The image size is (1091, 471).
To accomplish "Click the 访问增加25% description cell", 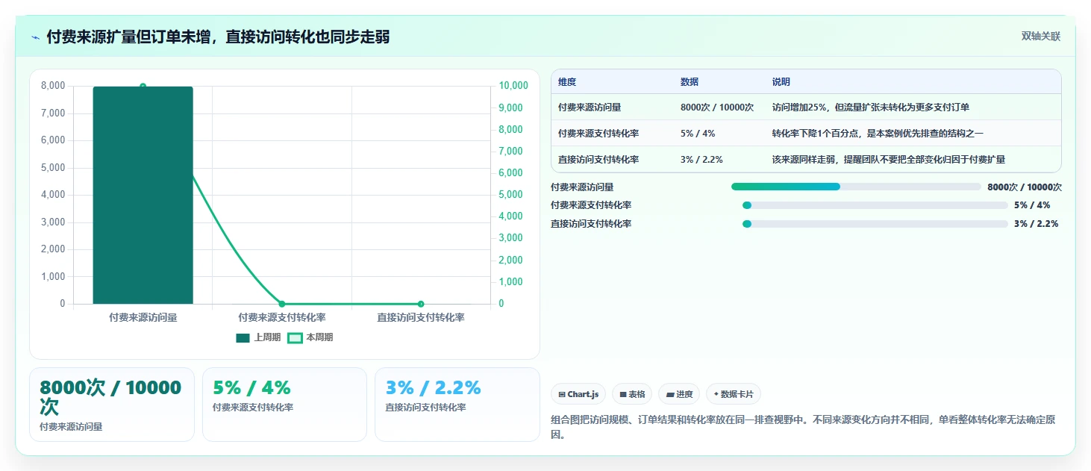I will (871, 107).
